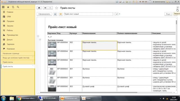
Task: Click the Прайс-лист новый selection field
Action: click(x=88, y=14)
